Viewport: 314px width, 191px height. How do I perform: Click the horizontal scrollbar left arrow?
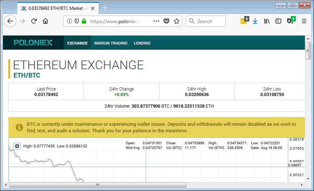(x=6, y=185)
